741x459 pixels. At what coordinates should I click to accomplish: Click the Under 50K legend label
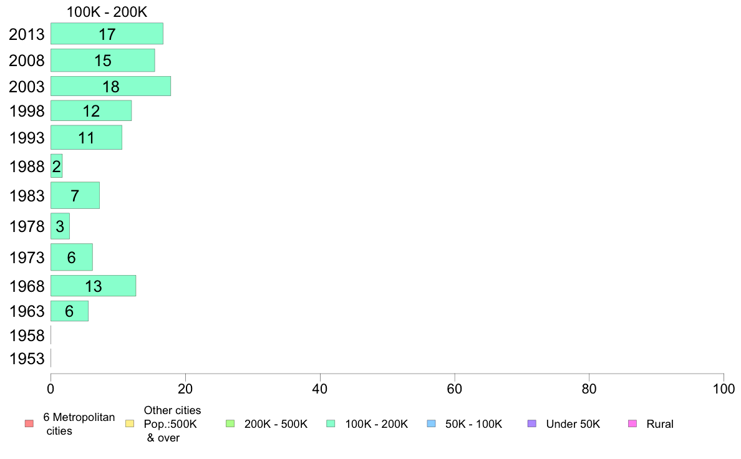[x=573, y=424]
